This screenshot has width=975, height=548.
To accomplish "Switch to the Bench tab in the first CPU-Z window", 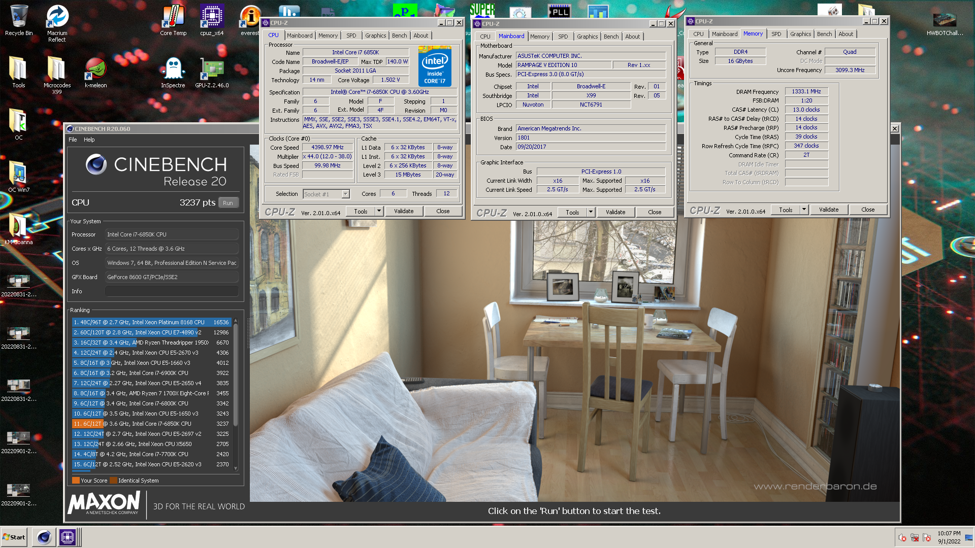I will coord(399,36).
